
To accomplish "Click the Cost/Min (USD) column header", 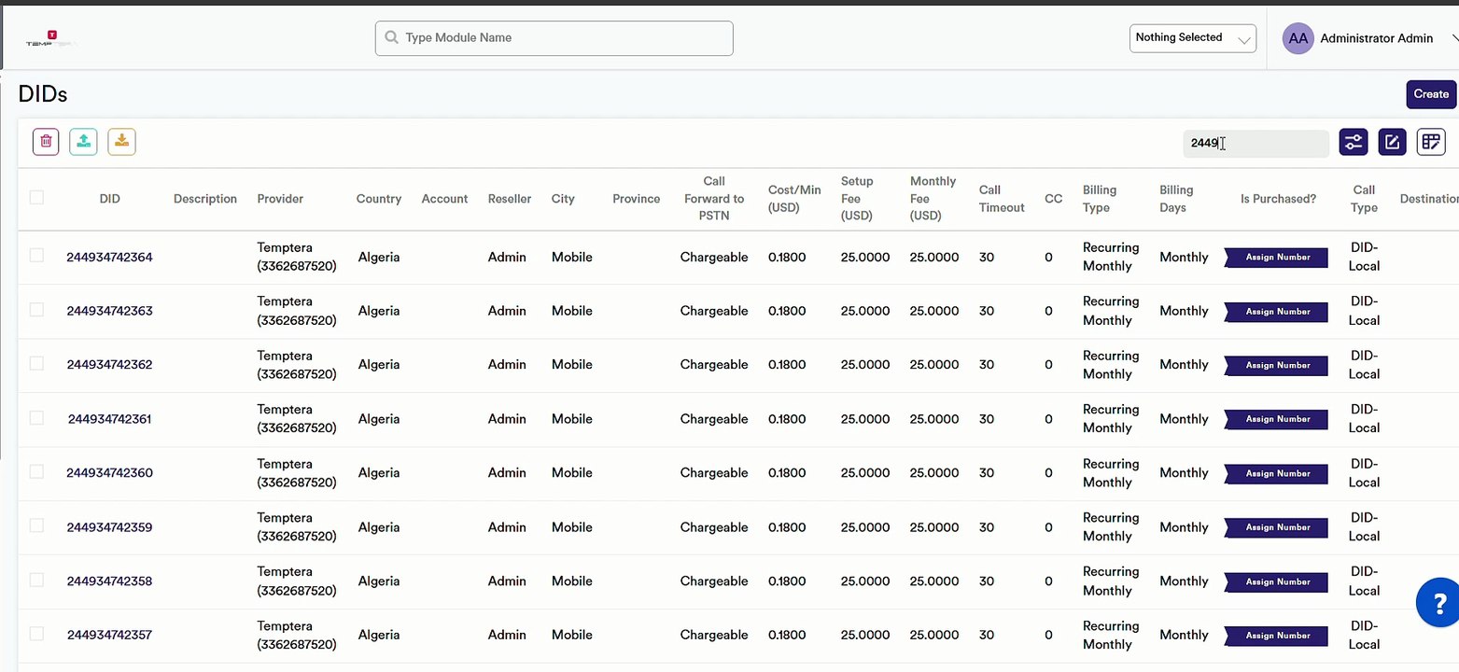I will click(x=794, y=199).
